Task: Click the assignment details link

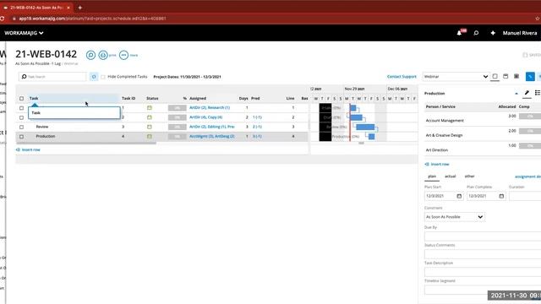Action: pos(527,176)
